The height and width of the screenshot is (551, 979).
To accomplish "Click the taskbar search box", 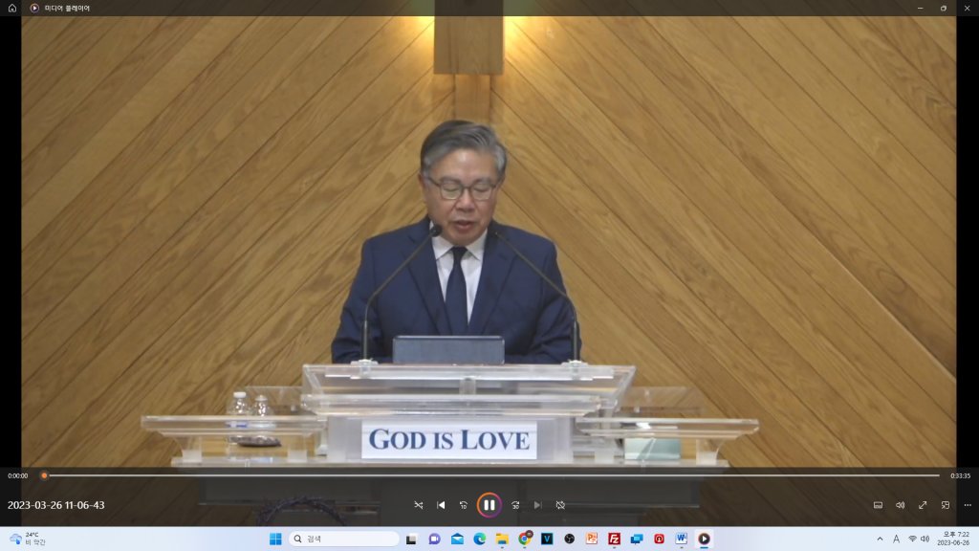I will [344, 539].
